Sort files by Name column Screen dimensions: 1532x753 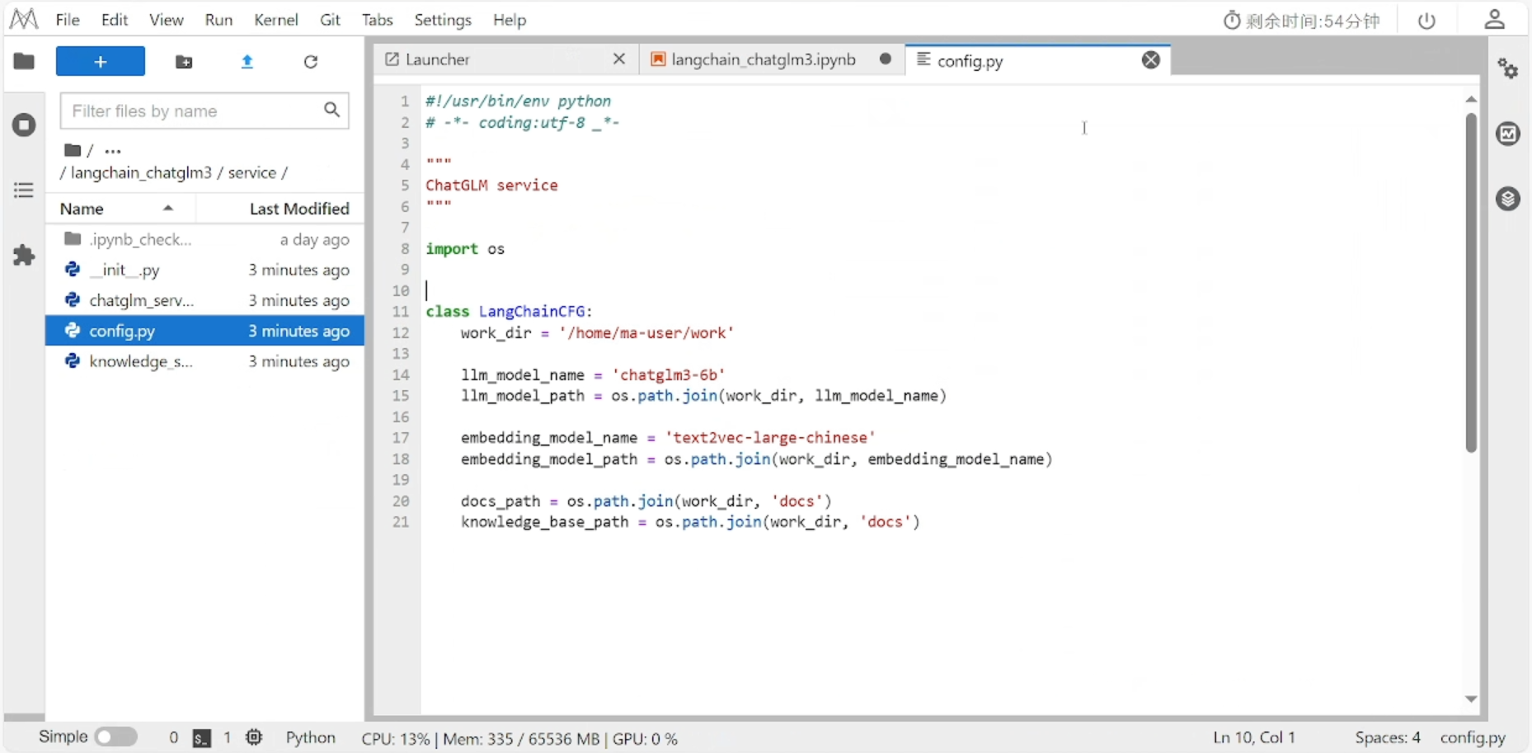tap(120, 209)
